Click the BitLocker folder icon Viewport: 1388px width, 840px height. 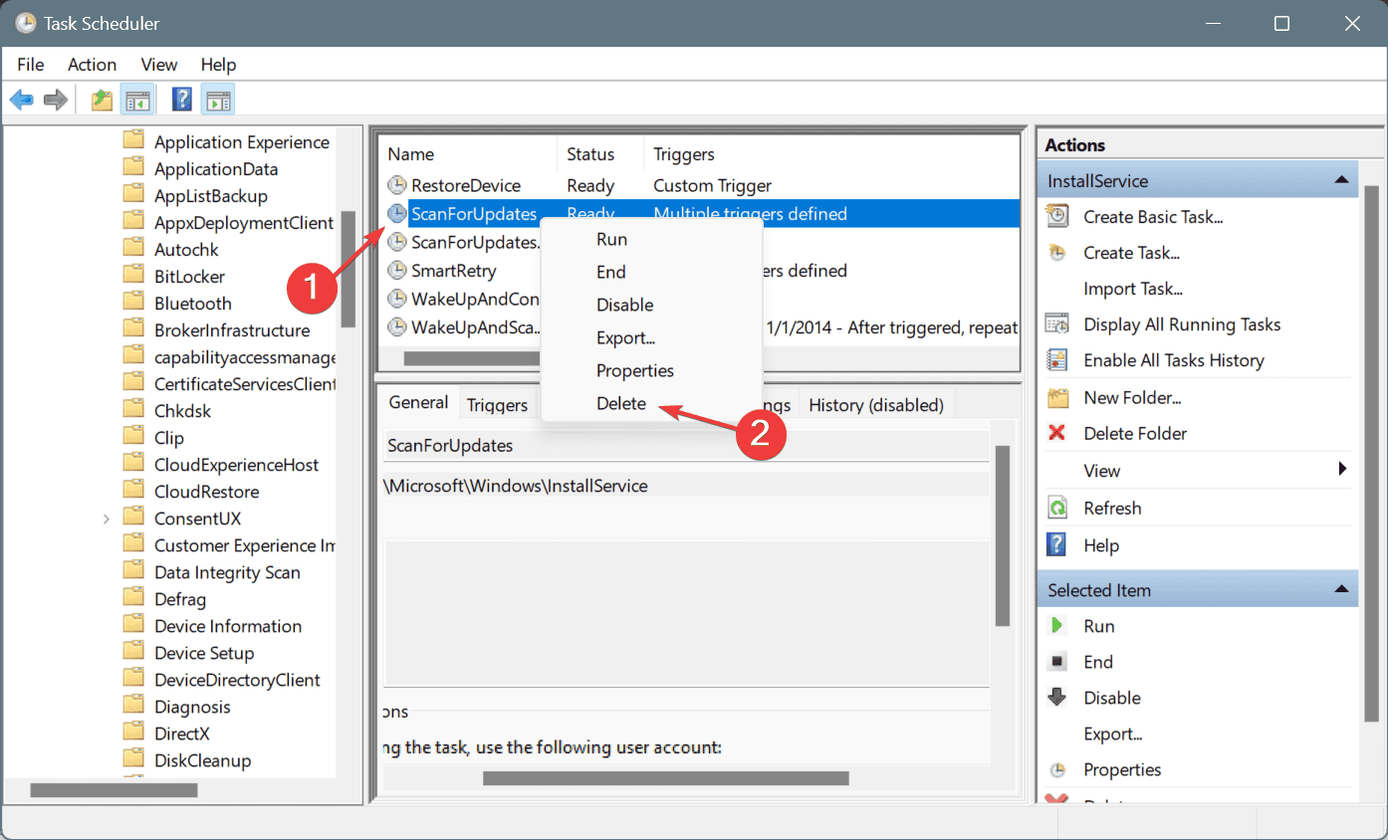click(133, 276)
